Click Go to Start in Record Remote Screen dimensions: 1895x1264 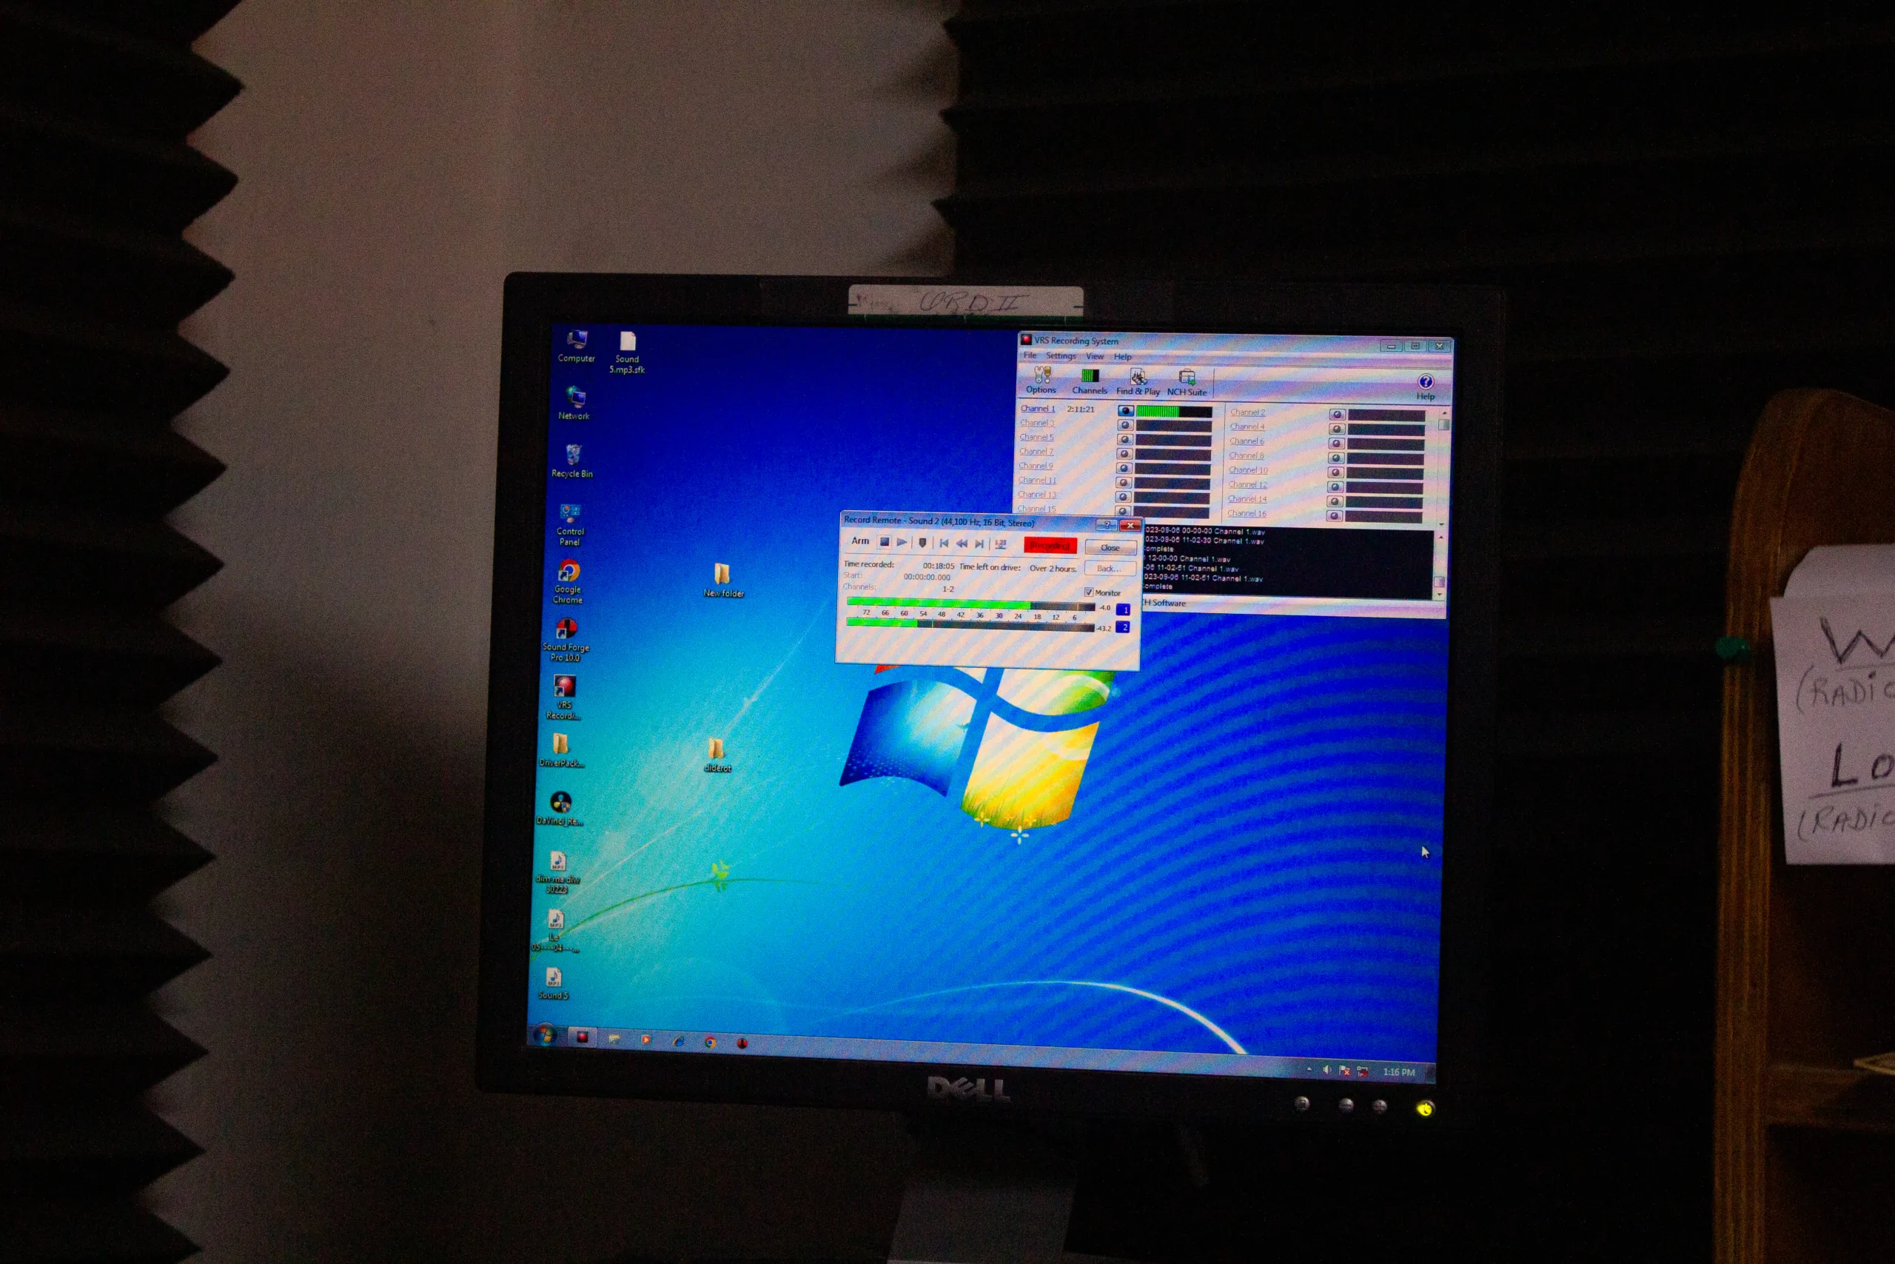click(944, 544)
